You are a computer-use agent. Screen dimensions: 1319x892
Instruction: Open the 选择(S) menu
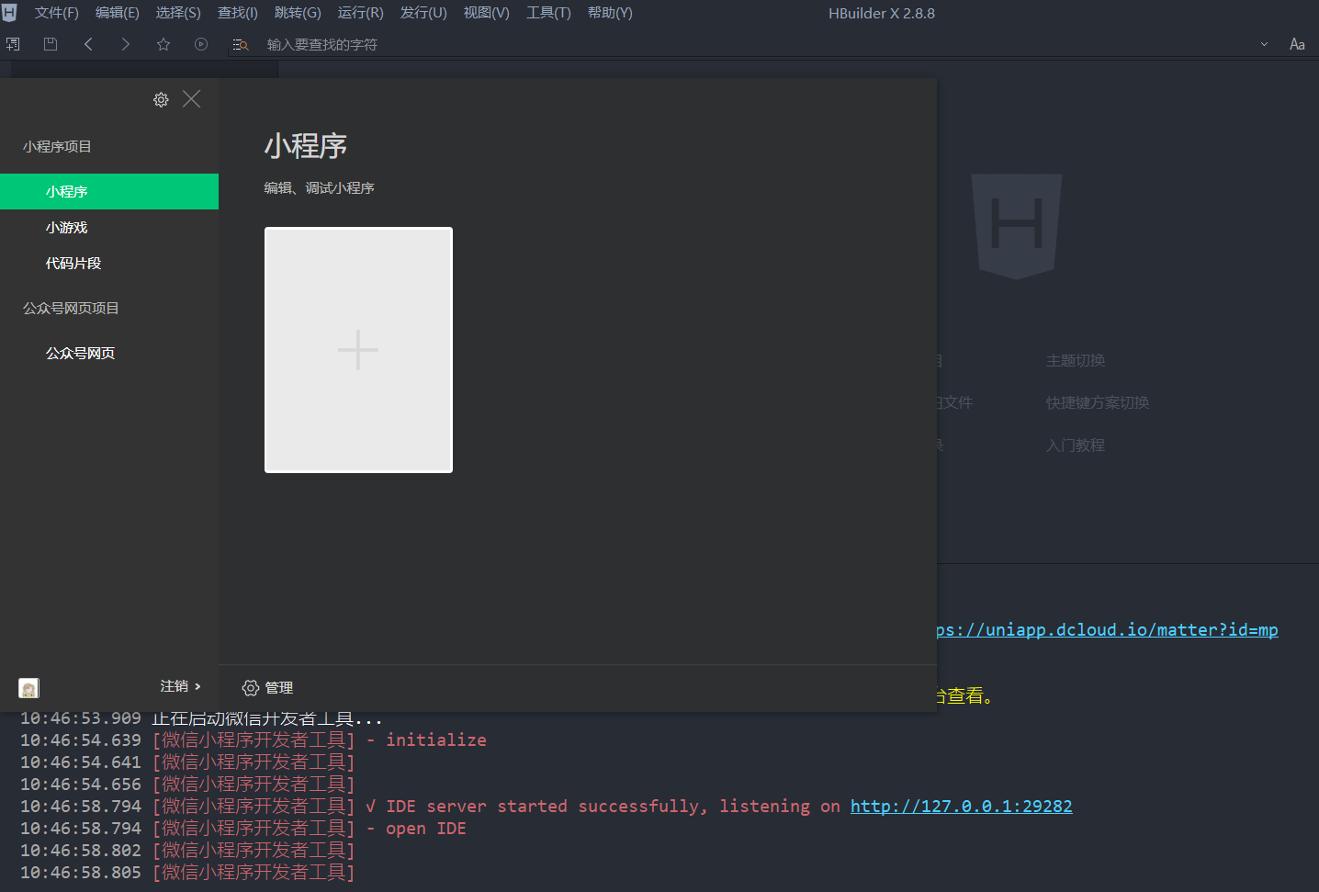(178, 13)
